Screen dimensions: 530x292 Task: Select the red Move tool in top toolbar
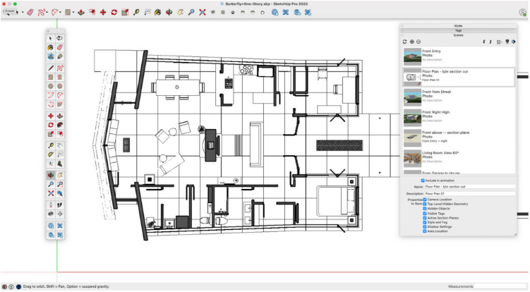103,12
